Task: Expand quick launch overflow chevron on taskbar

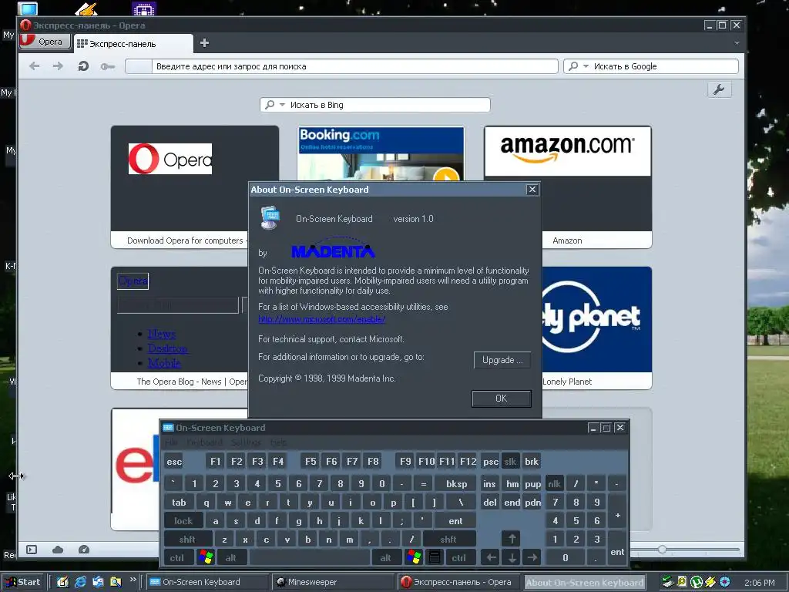Action: 133,580
